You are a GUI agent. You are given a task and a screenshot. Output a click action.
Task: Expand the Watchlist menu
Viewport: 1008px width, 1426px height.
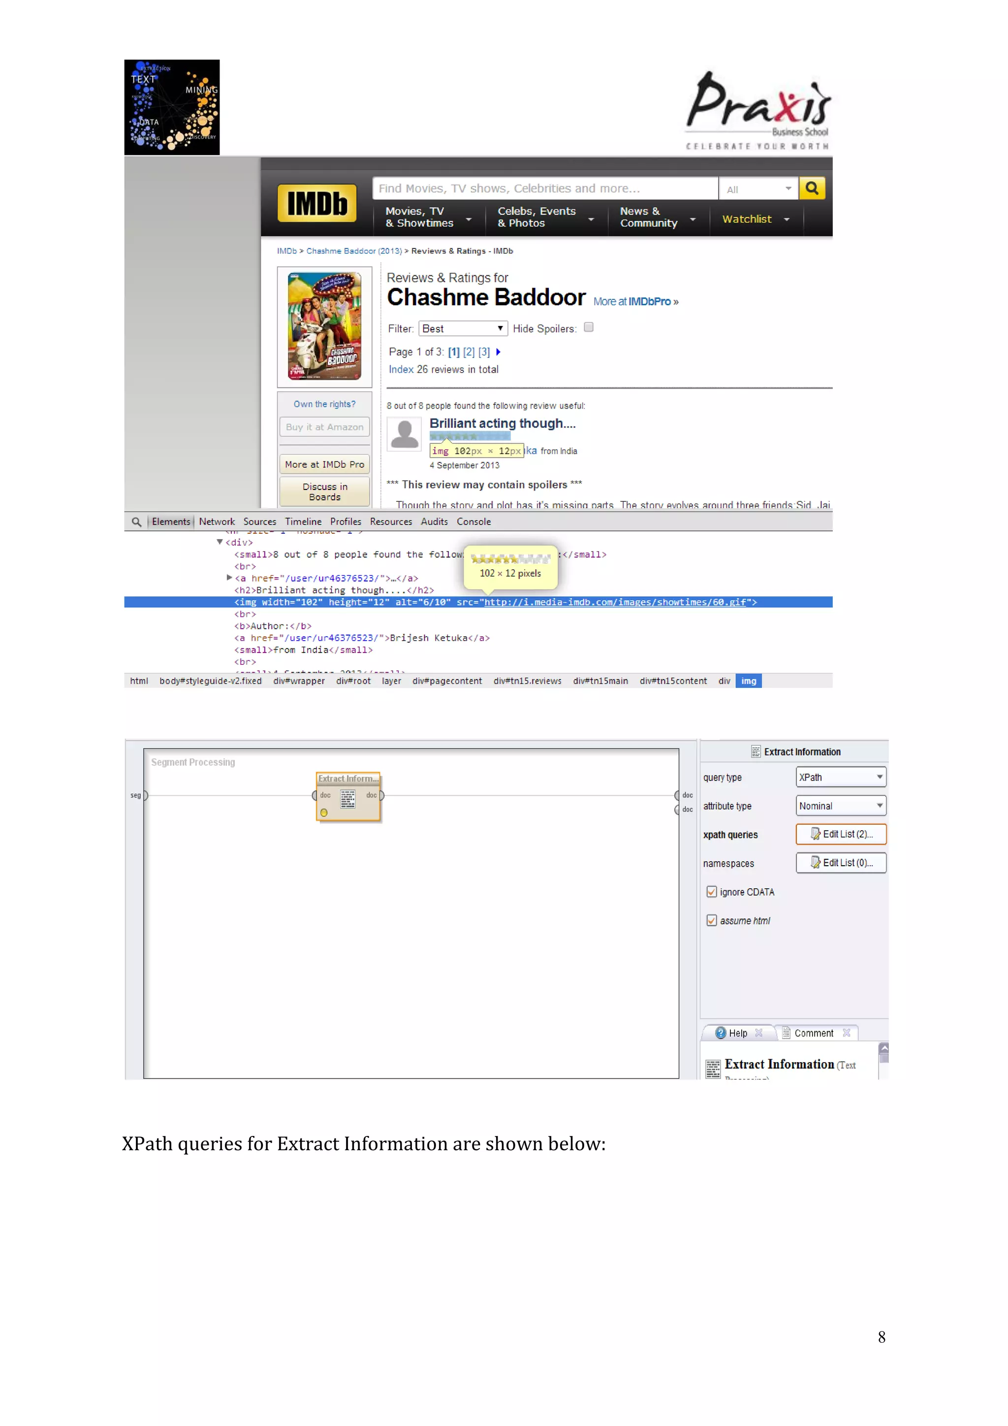[x=756, y=219]
